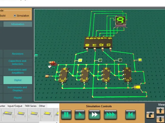Collapse the side panel with the left arrow

point(36,55)
